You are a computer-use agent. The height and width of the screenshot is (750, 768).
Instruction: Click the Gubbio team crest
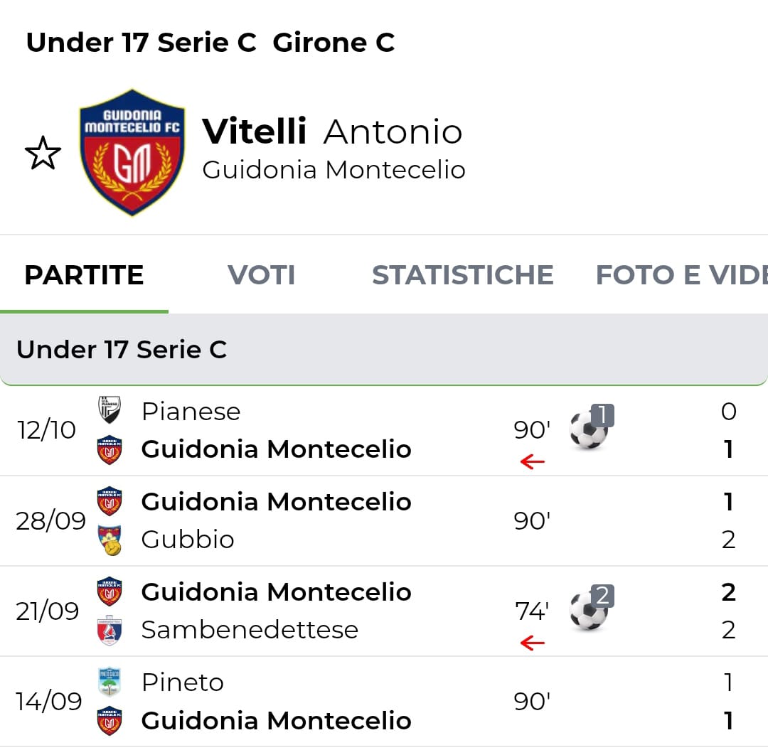(109, 540)
